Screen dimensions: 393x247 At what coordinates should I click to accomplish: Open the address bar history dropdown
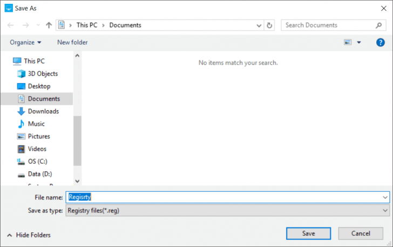pyautogui.click(x=259, y=25)
